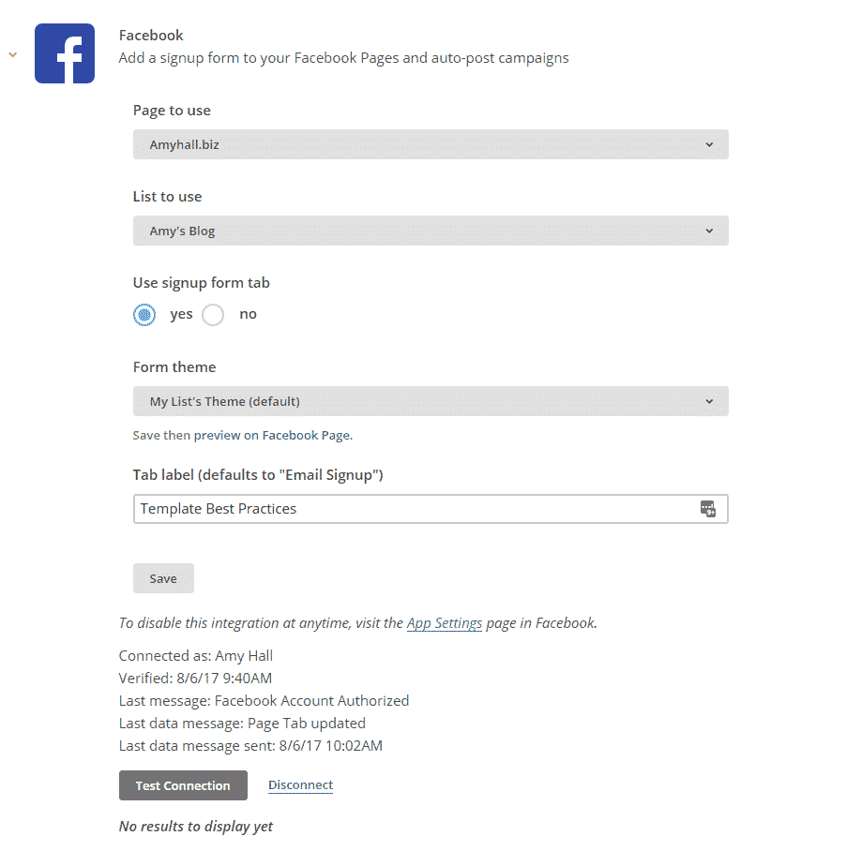This screenshot has height=851, width=847.
Task: Select yes for signup form tab
Action: coord(144,315)
